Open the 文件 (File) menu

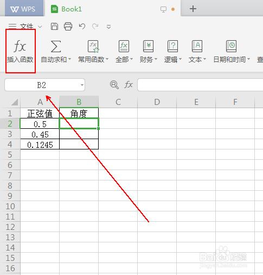click(27, 27)
